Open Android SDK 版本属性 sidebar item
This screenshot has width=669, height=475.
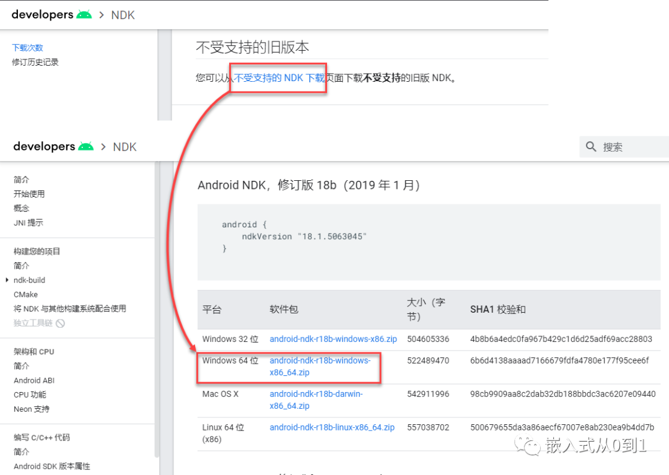pyautogui.click(x=52, y=466)
